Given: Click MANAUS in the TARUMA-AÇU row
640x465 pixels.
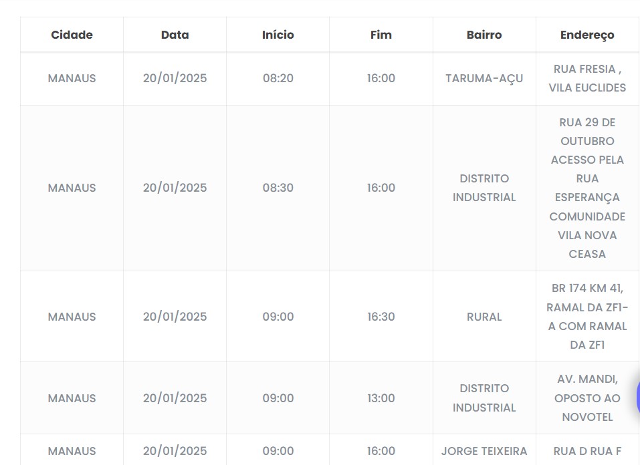Looking at the screenshot, I should click(72, 78).
